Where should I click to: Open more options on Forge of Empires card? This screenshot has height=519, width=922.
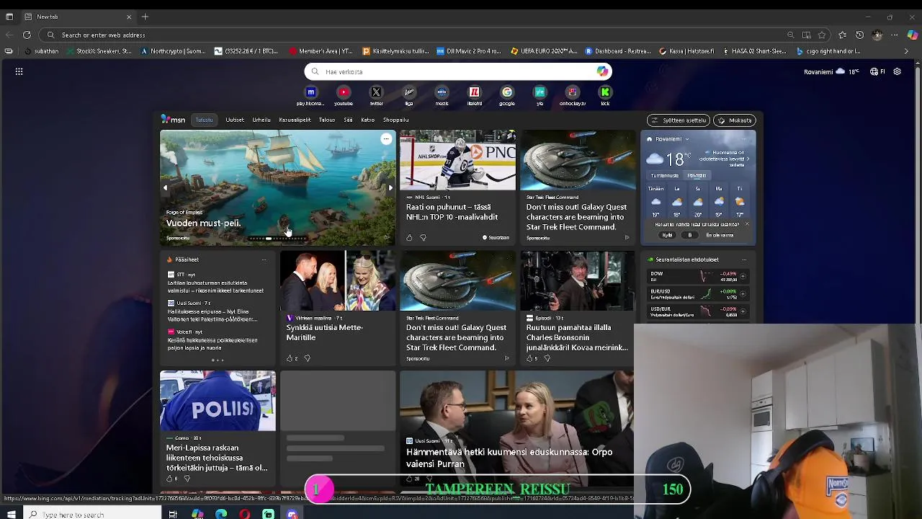tap(386, 139)
